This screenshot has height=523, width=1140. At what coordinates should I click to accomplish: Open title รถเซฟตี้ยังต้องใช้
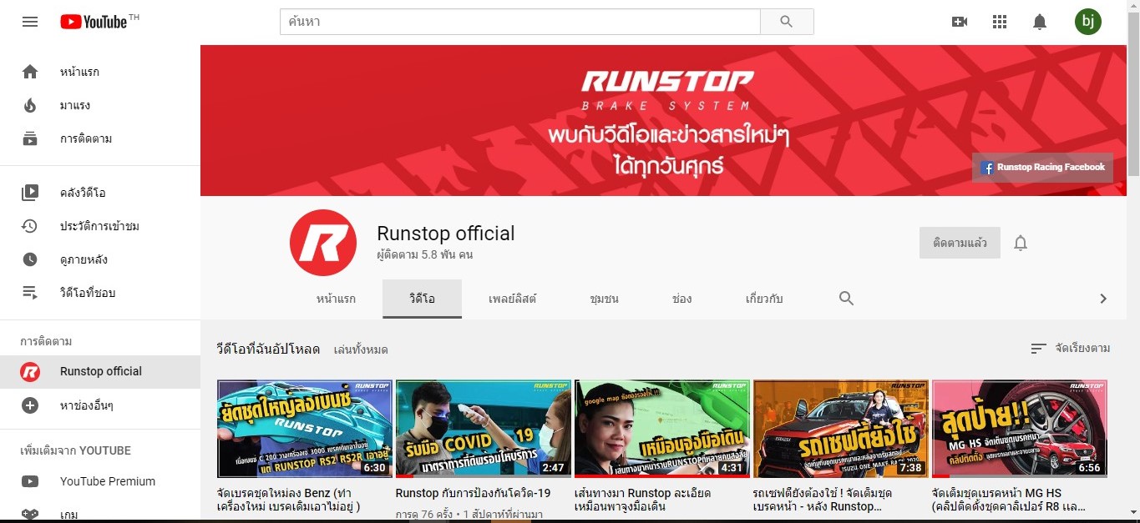point(823,500)
